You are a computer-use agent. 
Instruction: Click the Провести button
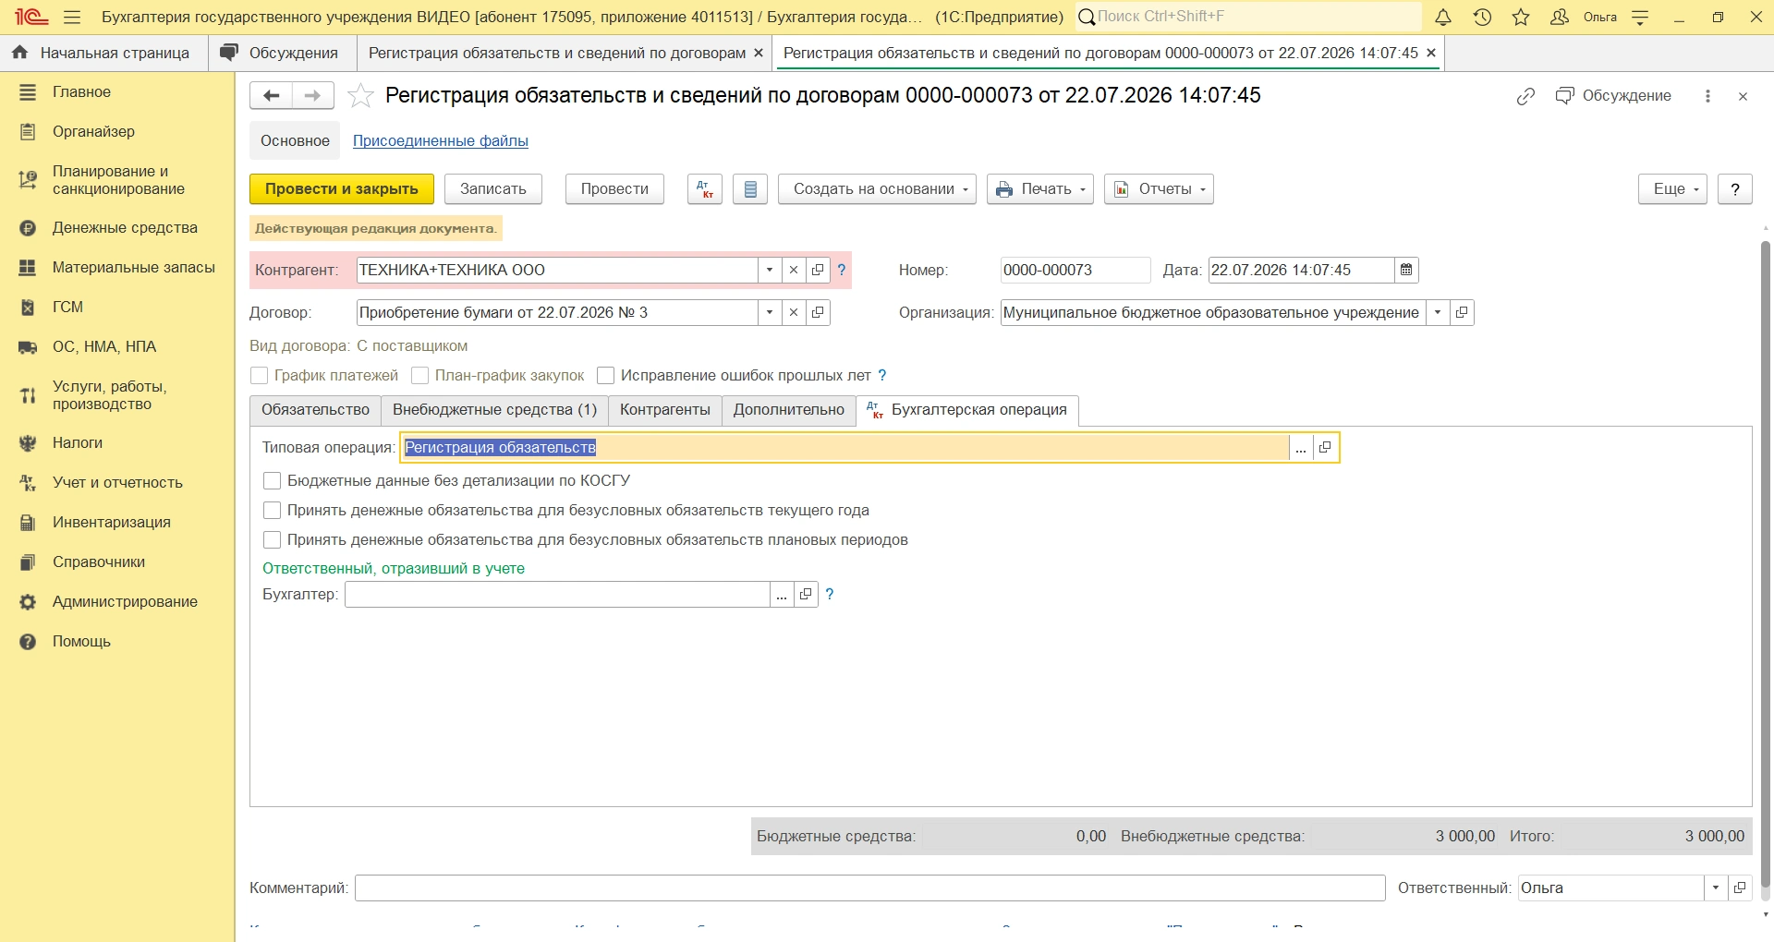614,189
